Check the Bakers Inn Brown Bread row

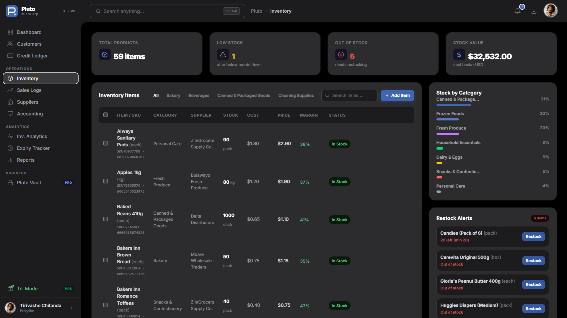pyautogui.click(x=105, y=260)
